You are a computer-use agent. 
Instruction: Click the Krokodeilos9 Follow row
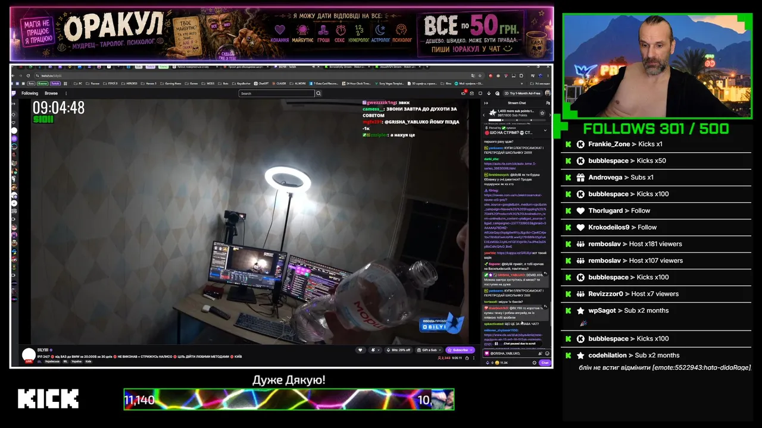[655, 228]
